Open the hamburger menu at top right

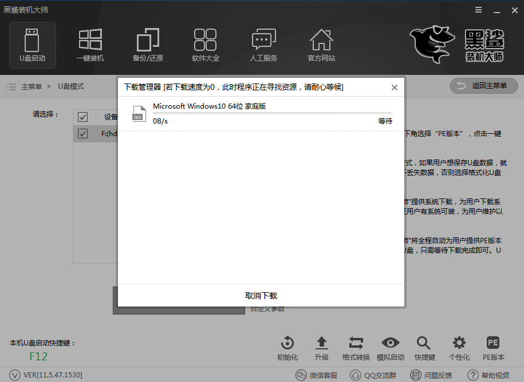[477, 10]
